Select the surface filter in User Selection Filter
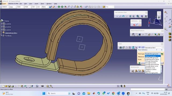The width and height of the screenshot is (172, 96). click(x=123, y=16)
